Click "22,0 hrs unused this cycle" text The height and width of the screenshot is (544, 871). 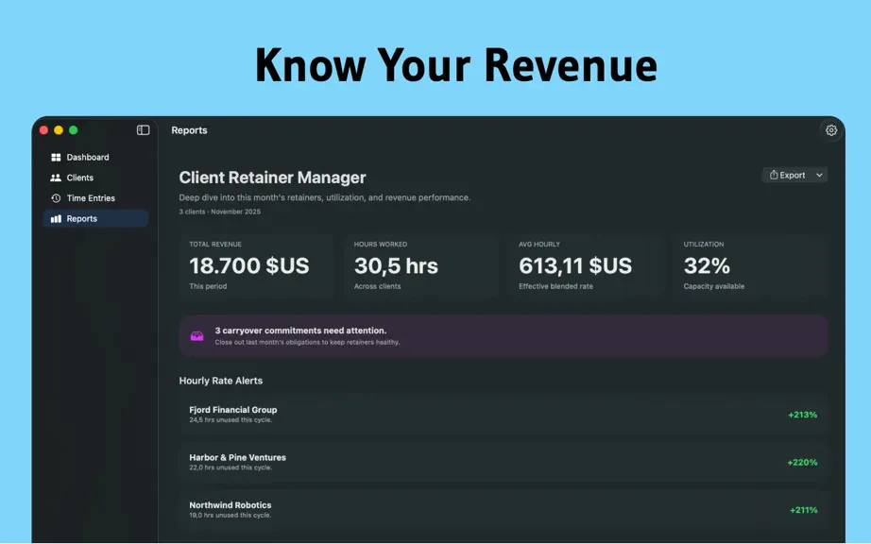coord(231,467)
